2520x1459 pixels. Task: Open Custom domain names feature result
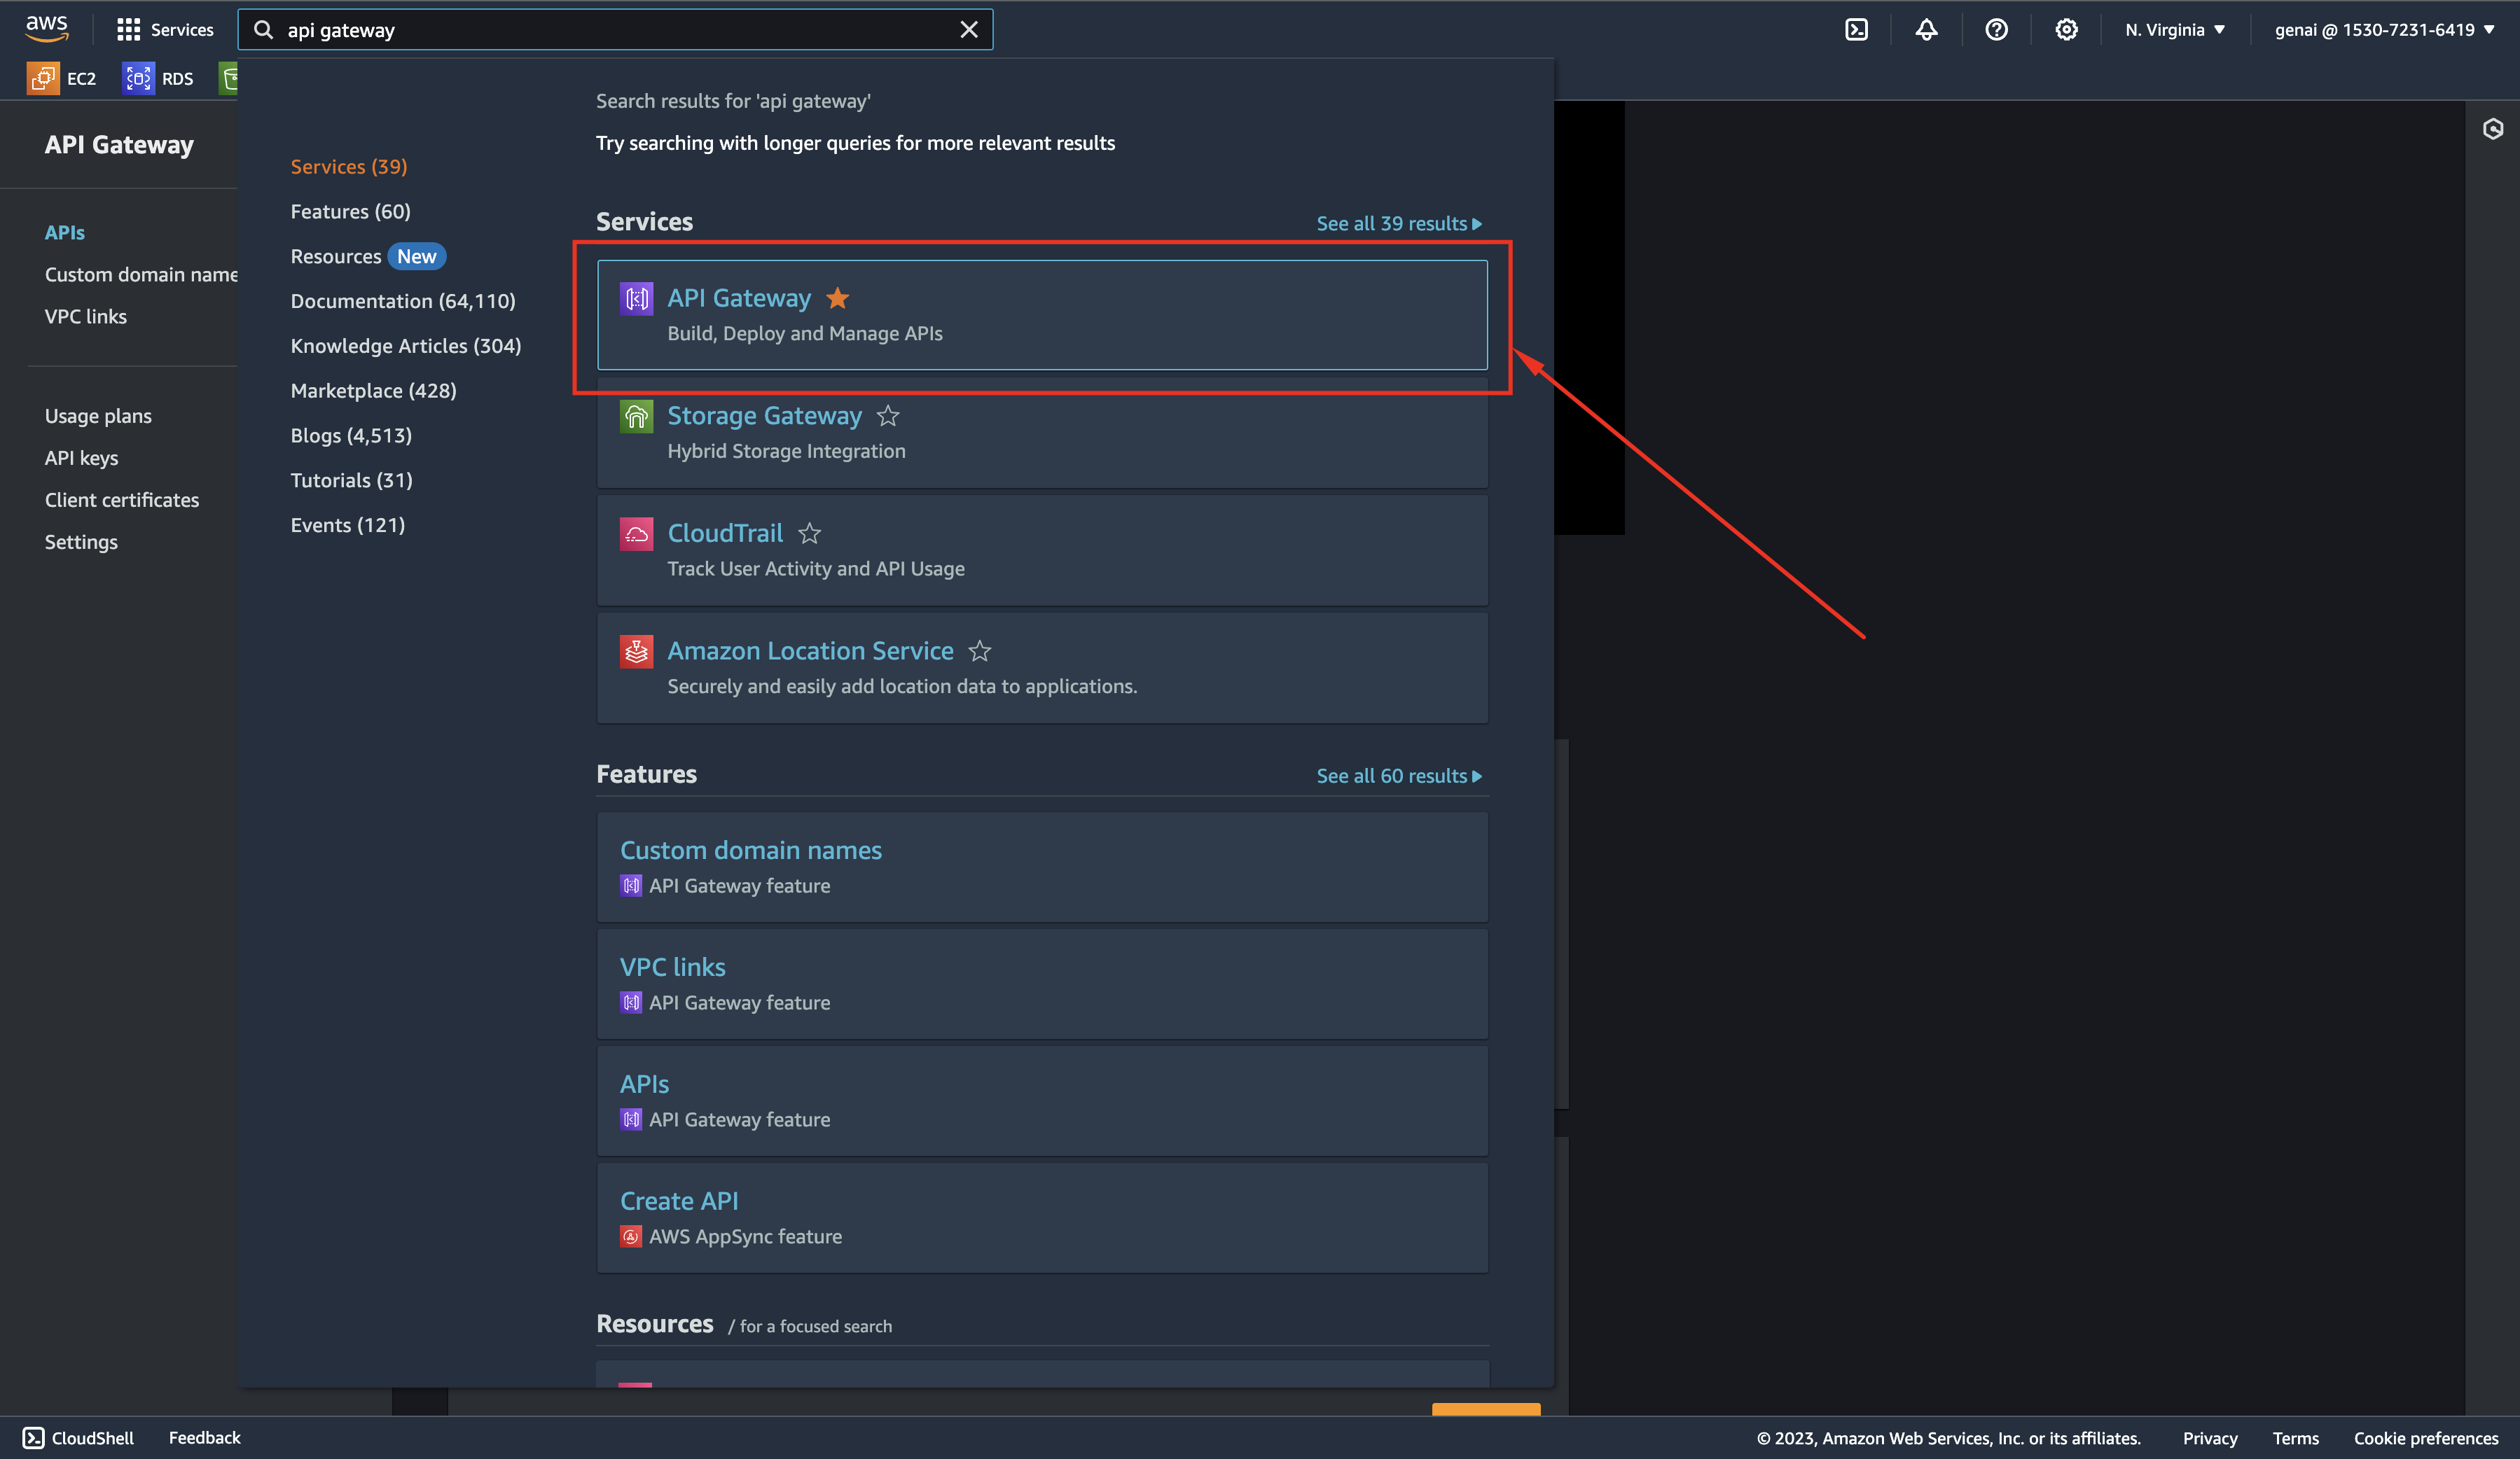click(1042, 867)
